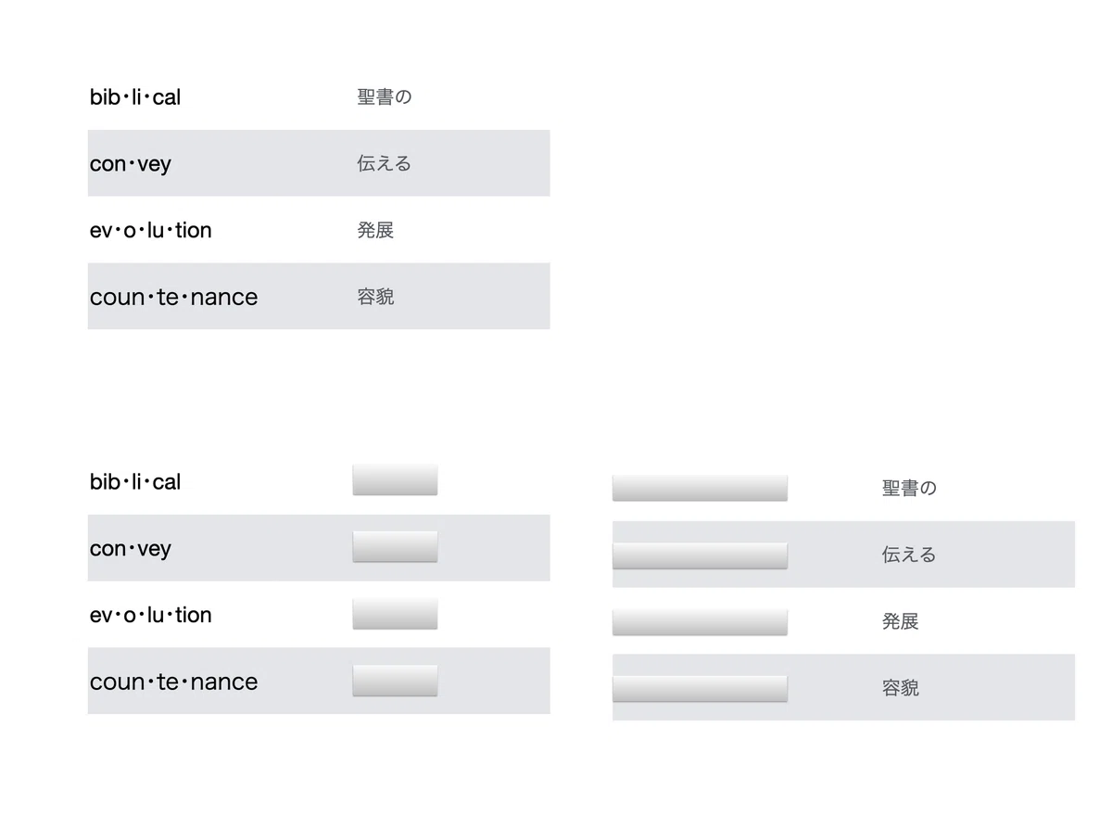Click ev·o·lu·tion in the top table
This screenshot has width=1112, height=816.
(151, 230)
